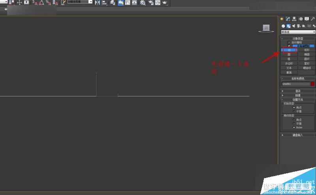Screen dimensions: 316x195
Task: Click the Align tool icon
Action: [x=105, y=3]
